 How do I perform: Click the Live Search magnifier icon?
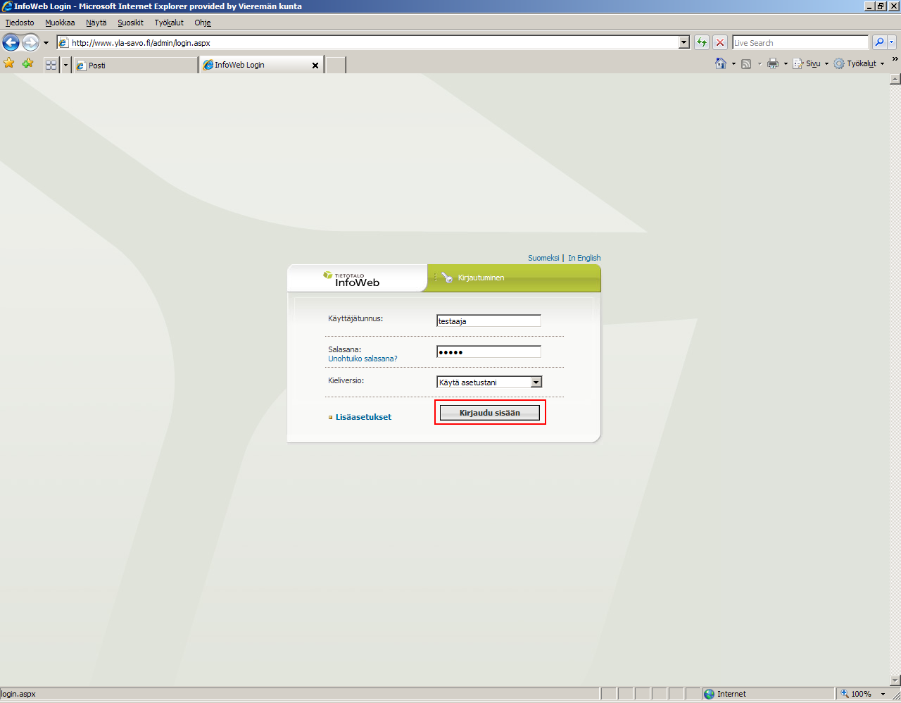[879, 42]
